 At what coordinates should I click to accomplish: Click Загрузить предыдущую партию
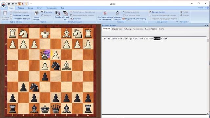[x=163, y=19]
